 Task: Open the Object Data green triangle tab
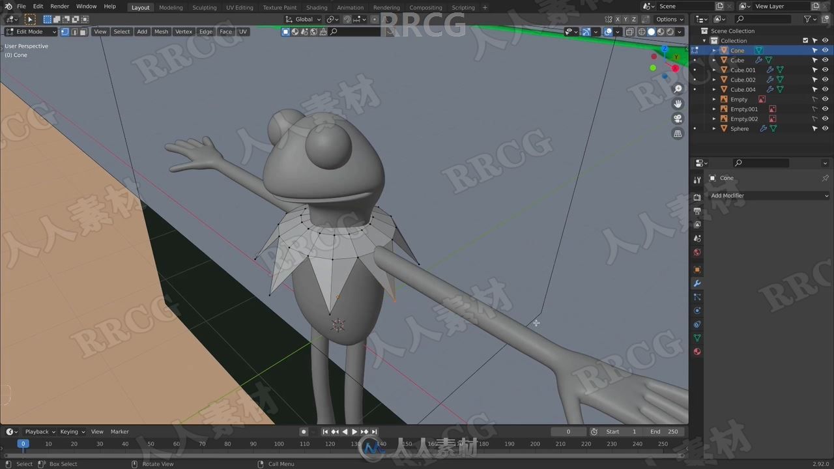697,338
